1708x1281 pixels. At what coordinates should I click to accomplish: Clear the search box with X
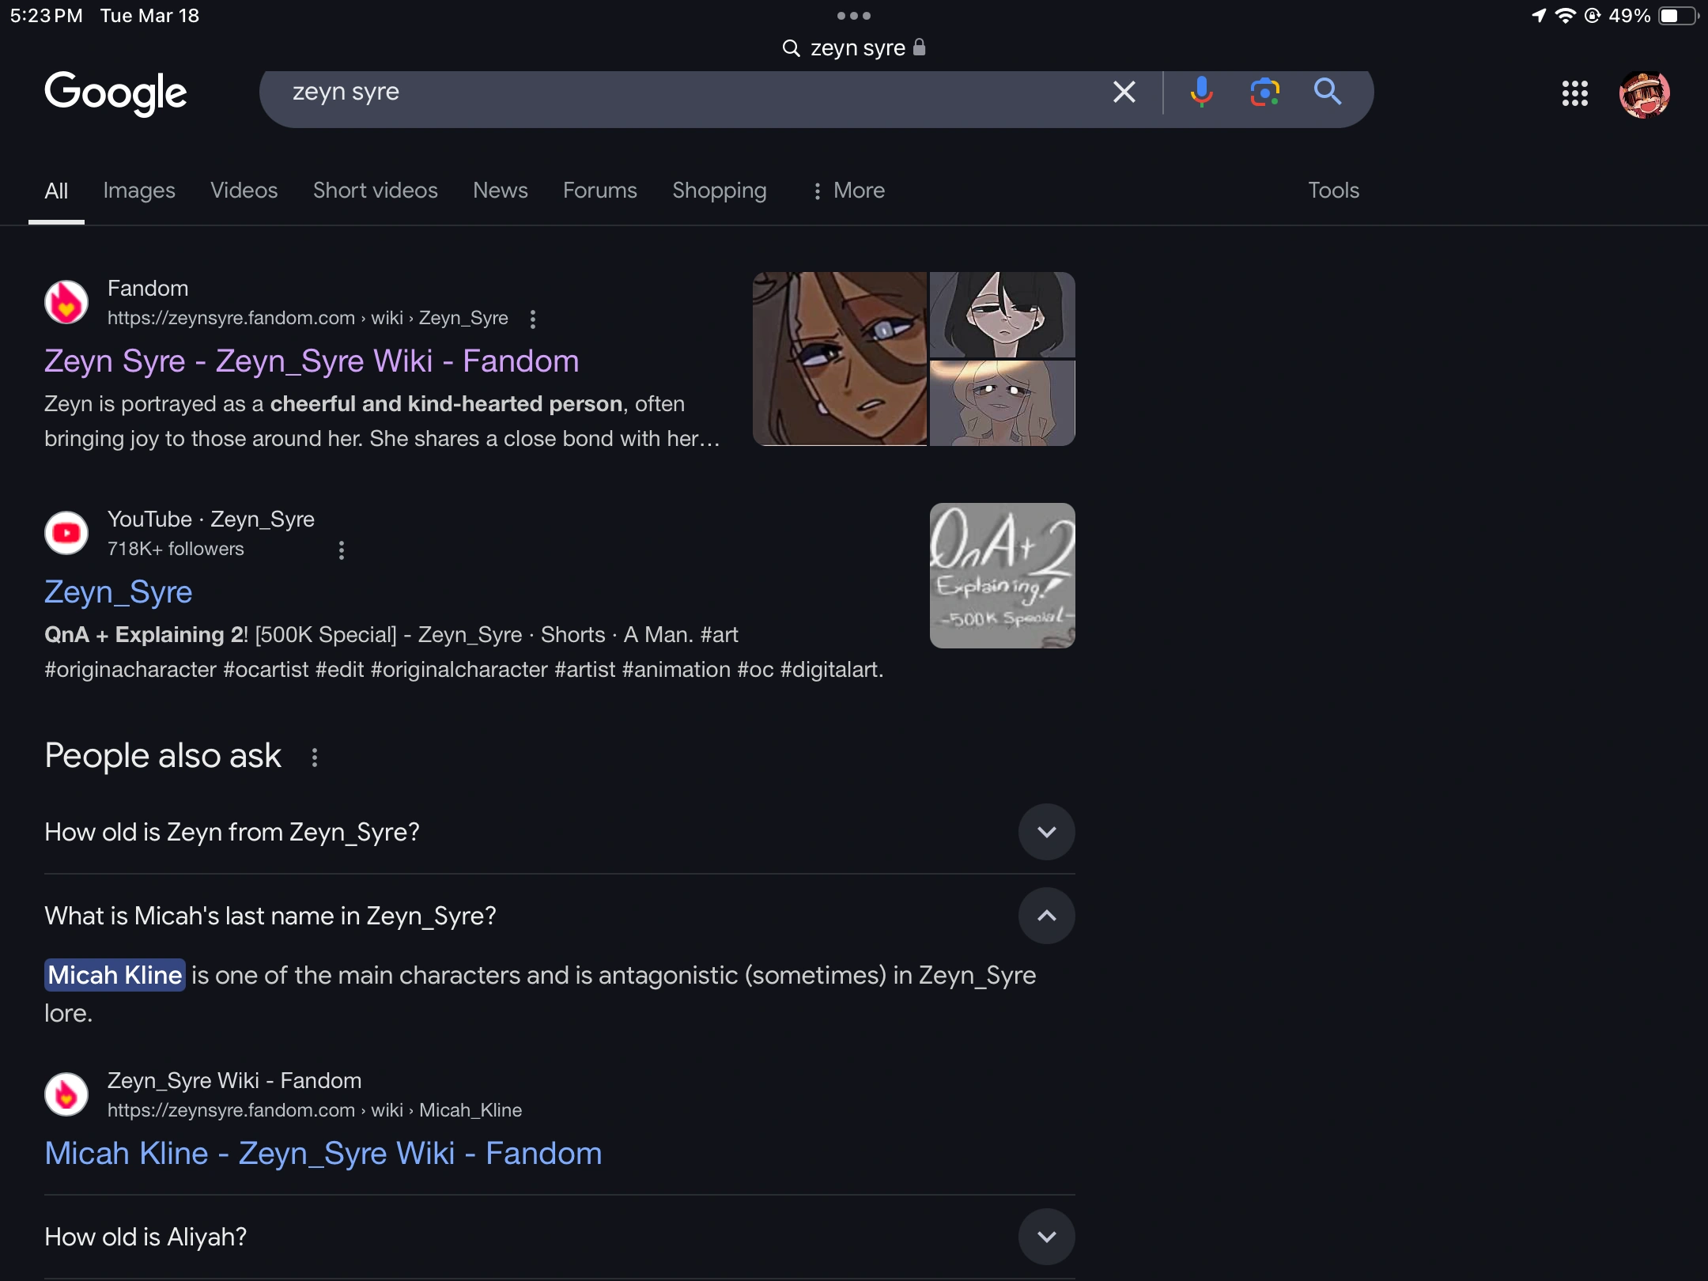[1124, 93]
